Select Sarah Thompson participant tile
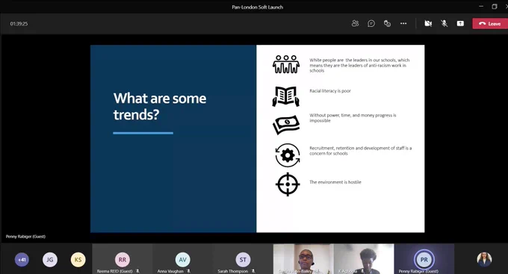 (x=243, y=259)
